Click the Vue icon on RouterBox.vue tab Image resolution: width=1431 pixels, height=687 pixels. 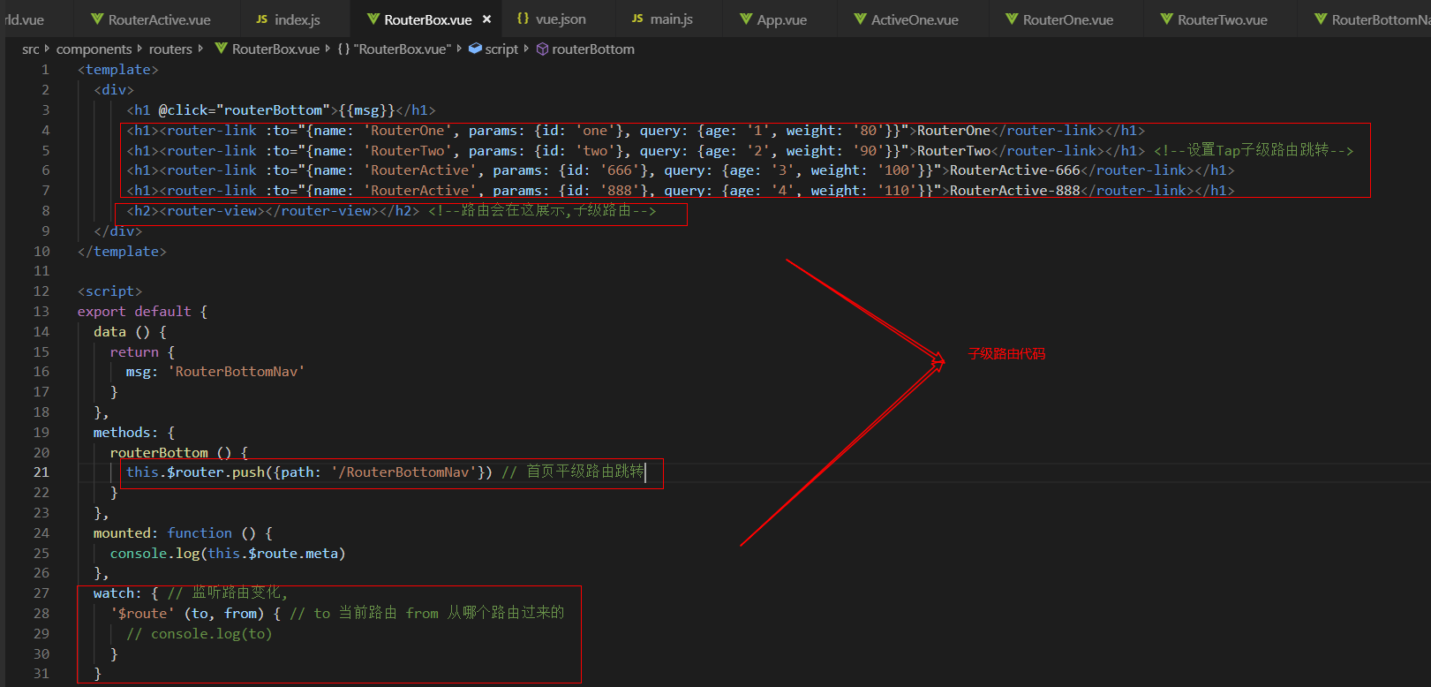(373, 19)
